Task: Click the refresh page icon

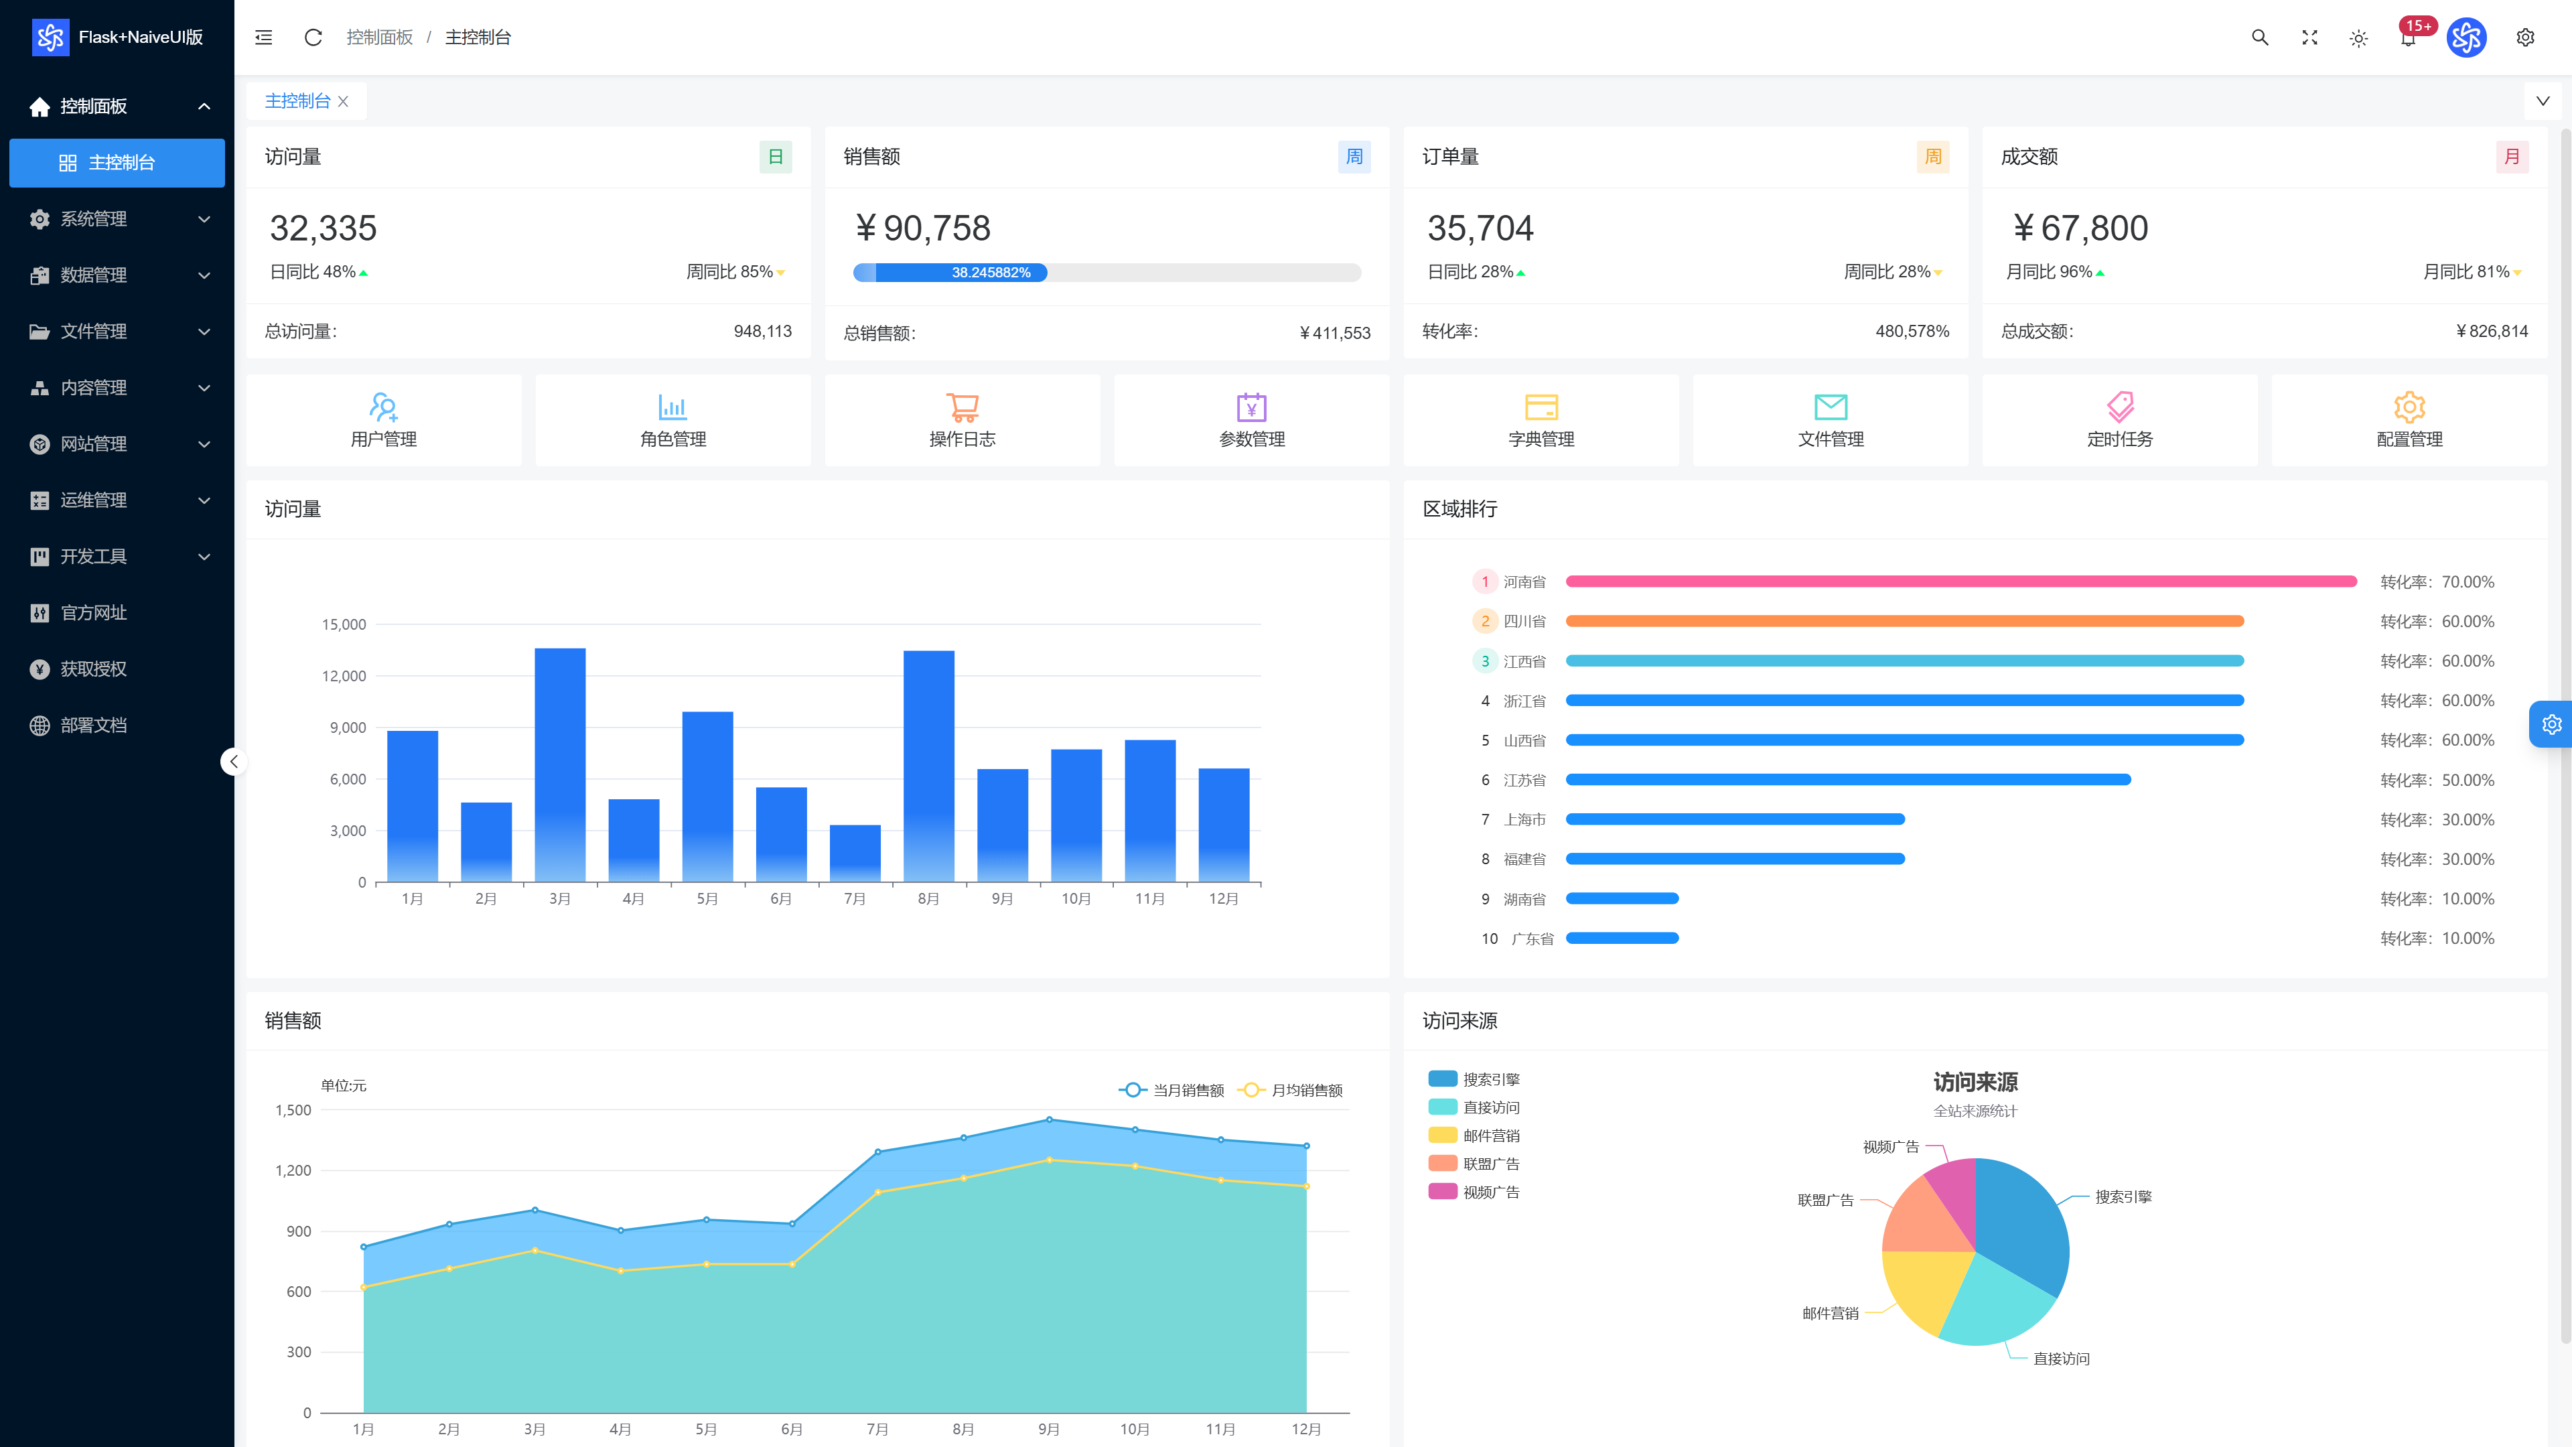Action: click(313, 37)
